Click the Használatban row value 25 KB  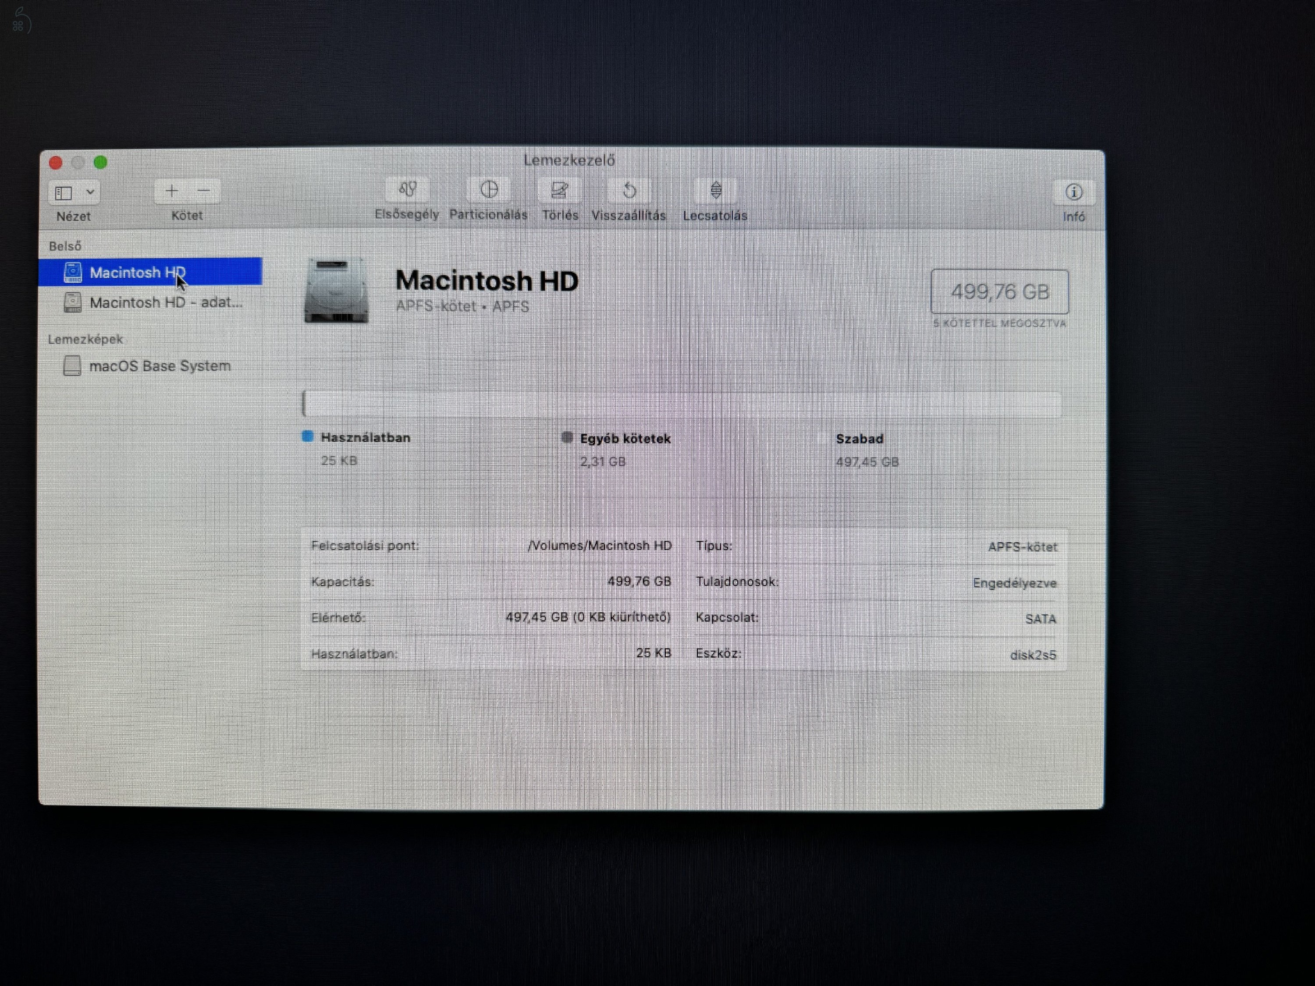pos(654,653)
